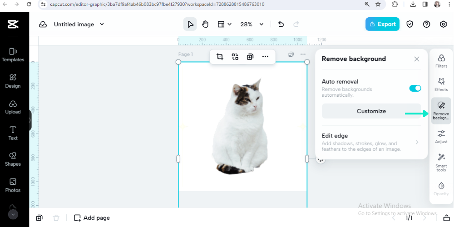Toggle Auto removal switch off
Screen dimensions: 454x227
pyautogui.click(x=415, y=88)
